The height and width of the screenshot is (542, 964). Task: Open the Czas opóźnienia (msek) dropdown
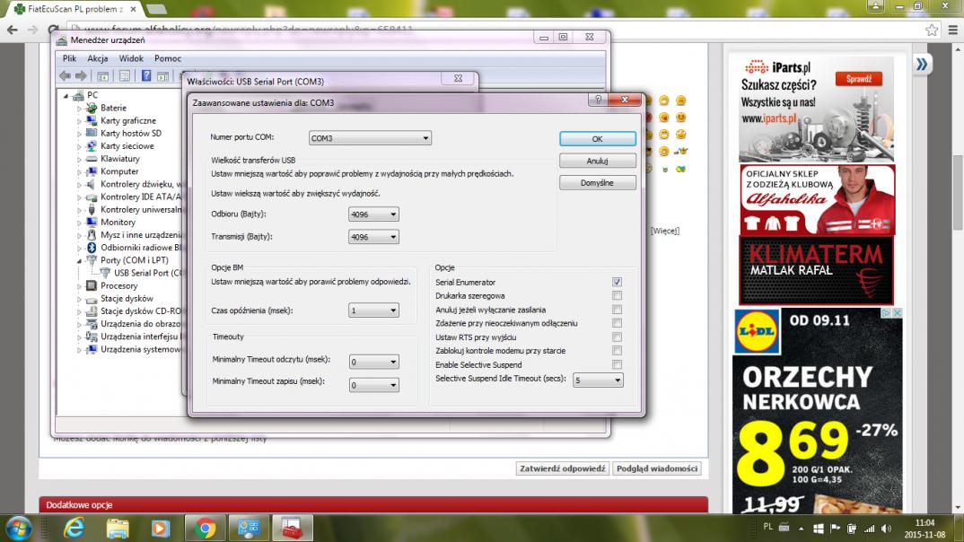pos(373,310)
